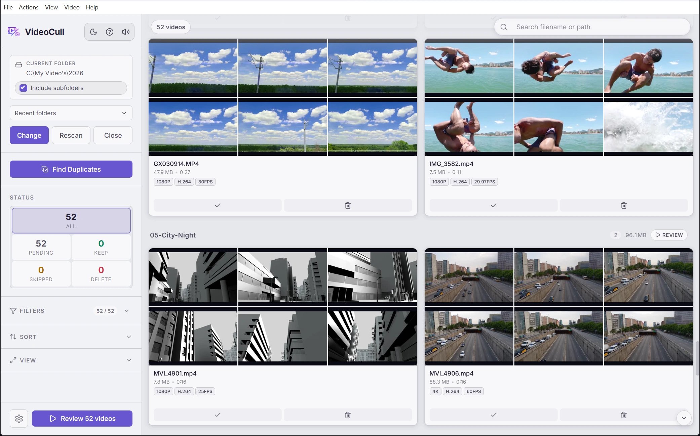Click the MVI_4906.mp4 filename

[451, 373]
